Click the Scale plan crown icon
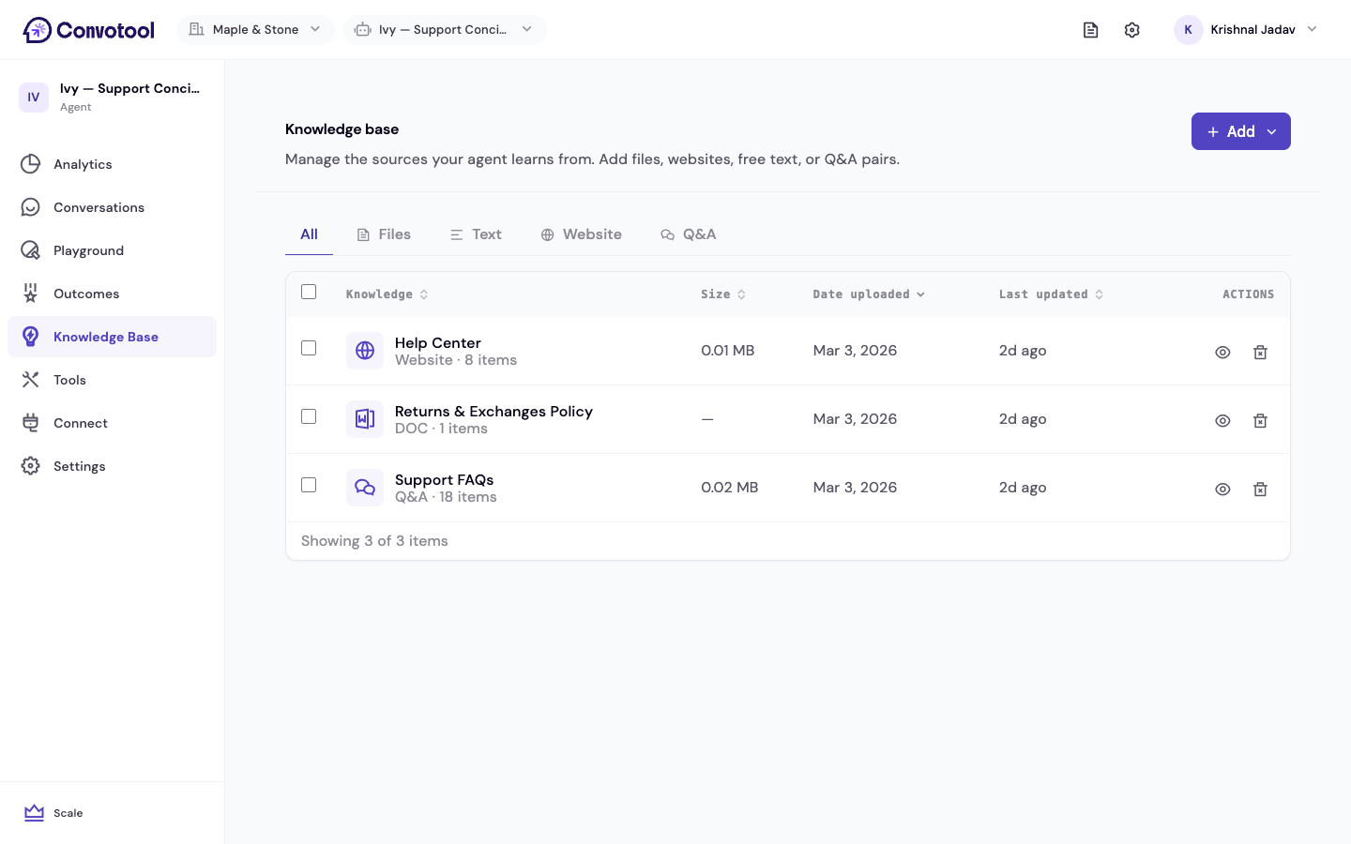The image size is (1351, 844). [x=35, y=813]
